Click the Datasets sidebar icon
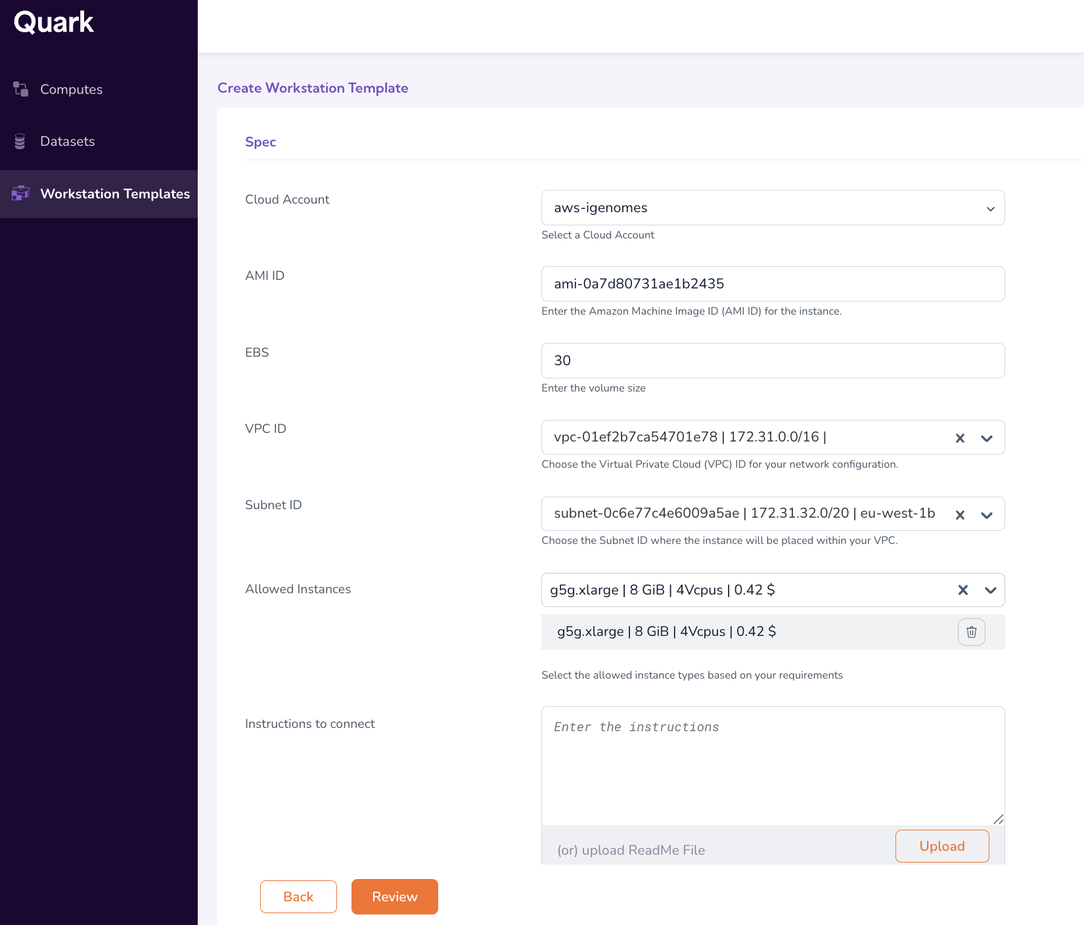 pos(20,141)
